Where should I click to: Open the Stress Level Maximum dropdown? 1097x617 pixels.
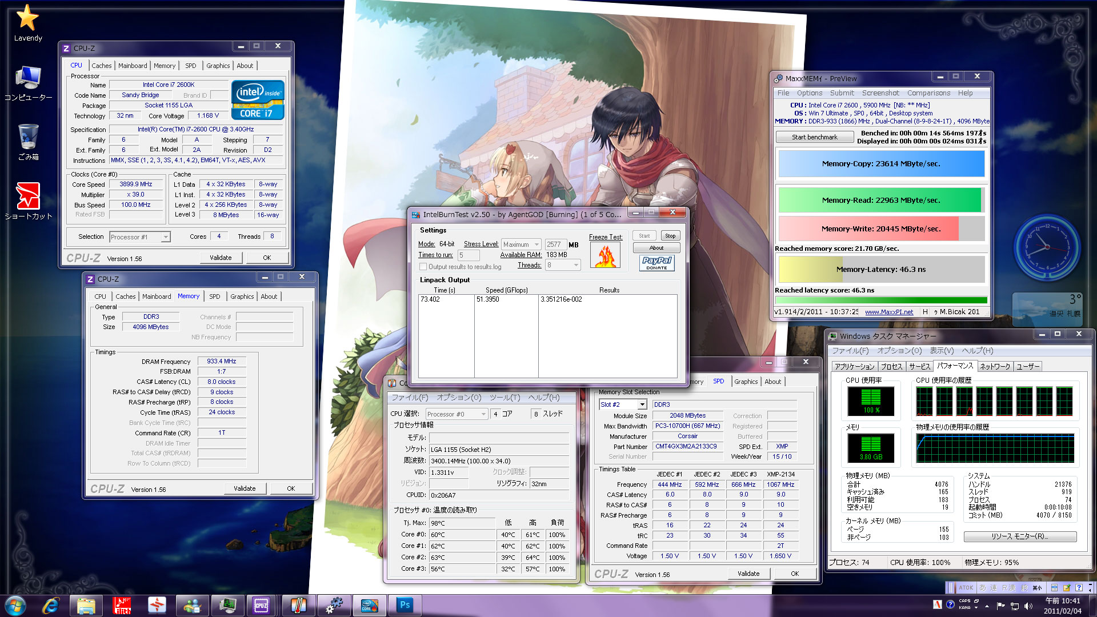[x=521, y=245]
